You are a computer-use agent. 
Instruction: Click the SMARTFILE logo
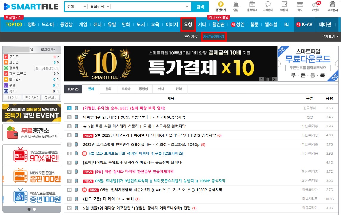[31, 7]
